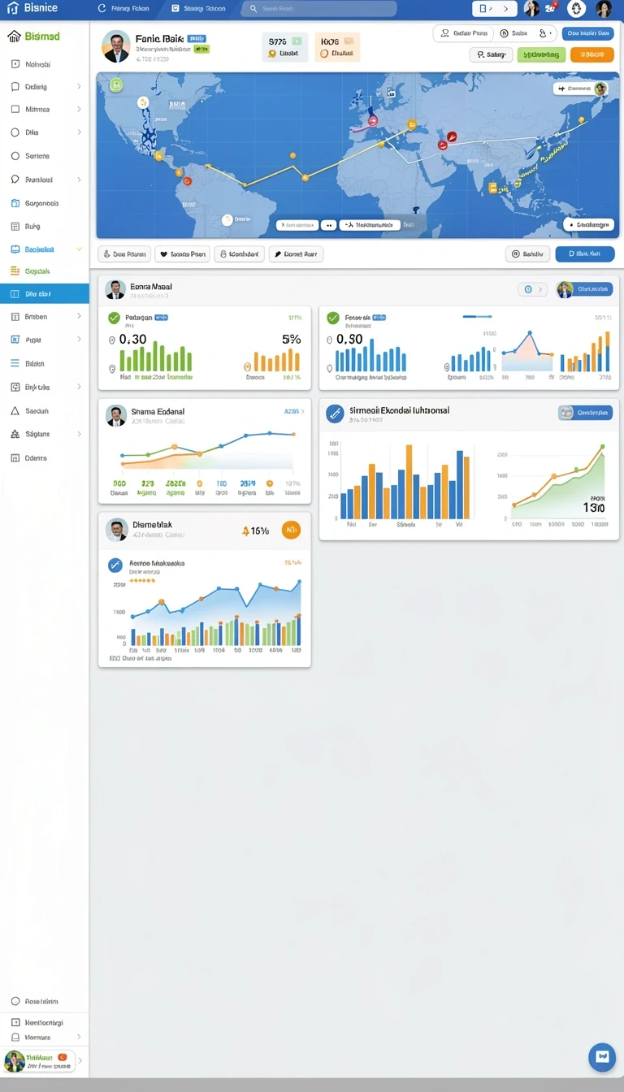Expand the Dideng sidebar item chevron
Viewport: 624px width, 1092px height.
coord(79,86)
